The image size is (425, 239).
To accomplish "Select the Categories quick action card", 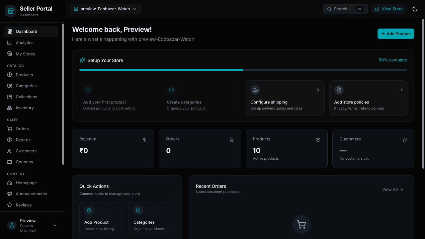I will point(151,218).
